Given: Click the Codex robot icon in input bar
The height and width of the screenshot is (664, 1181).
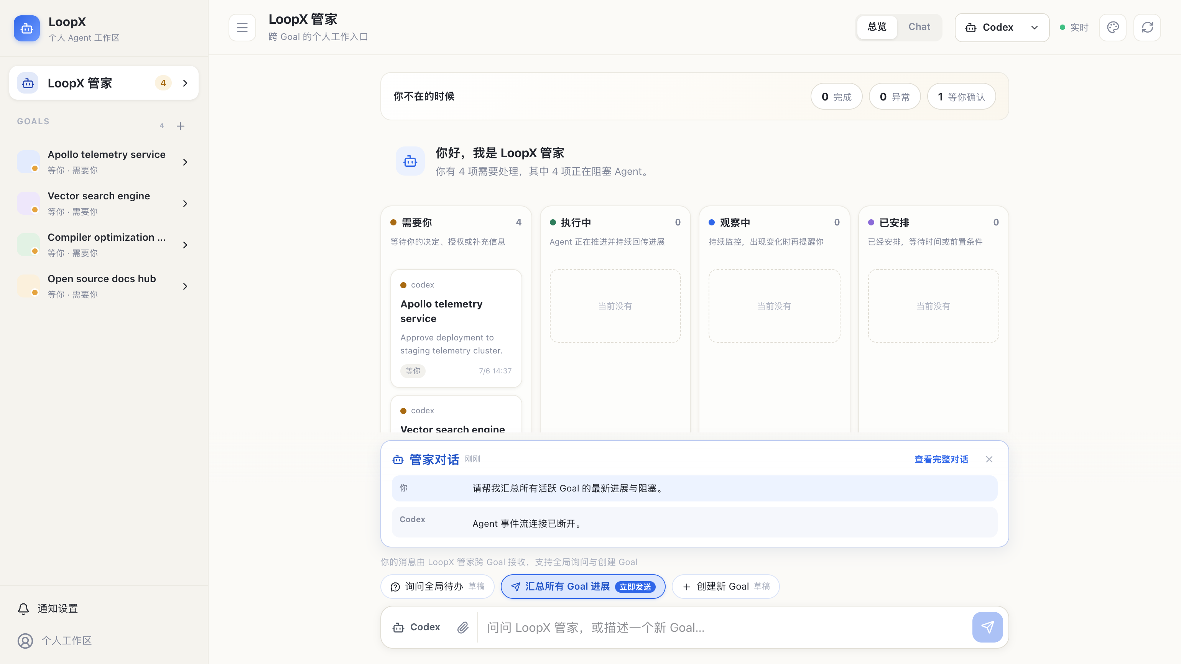Looking at the screenshot, I should tap(398, 627).
